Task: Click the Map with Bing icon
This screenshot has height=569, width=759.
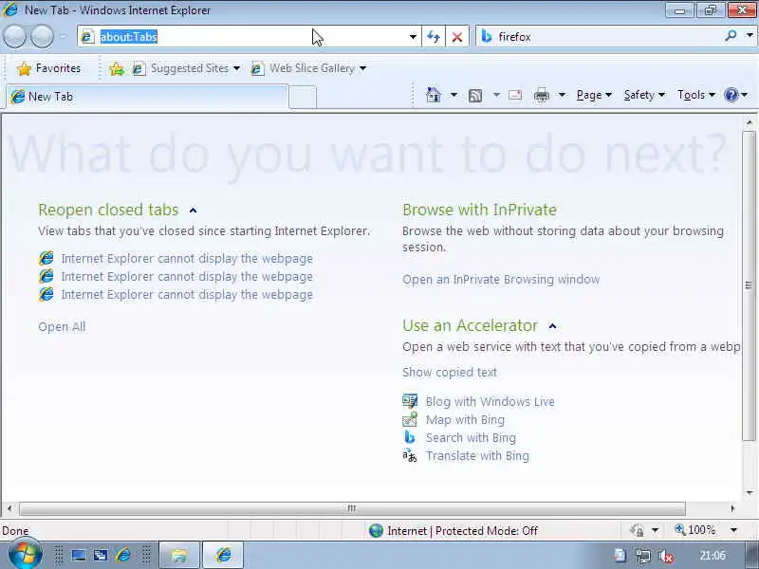Action: coord(410,419)
